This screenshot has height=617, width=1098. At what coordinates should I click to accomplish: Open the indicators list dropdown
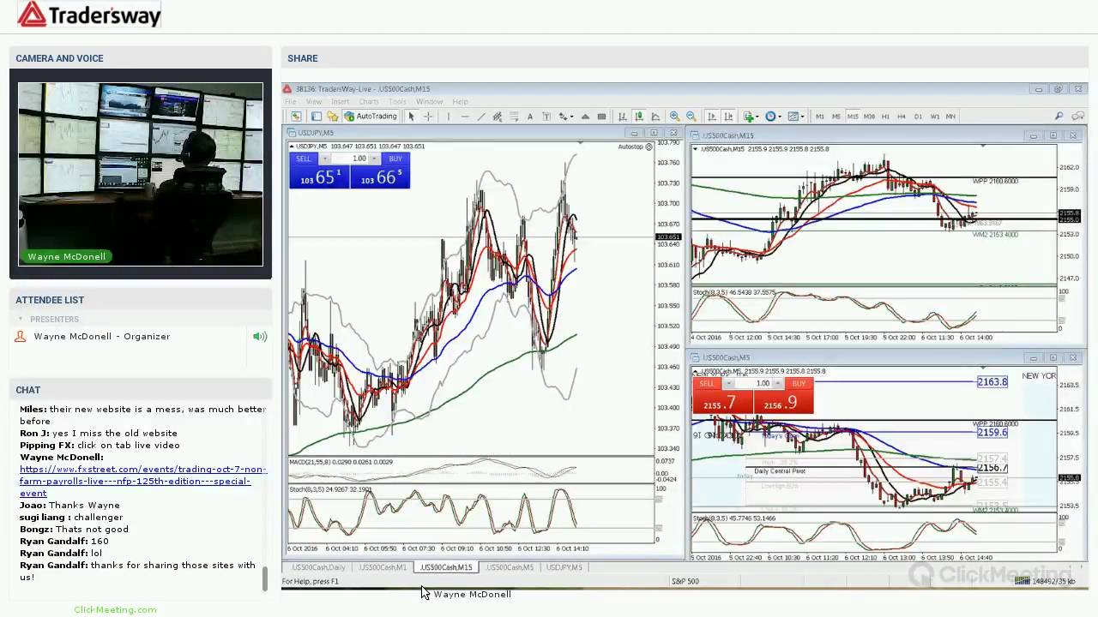pyautogui.click(x=752, y=116)
